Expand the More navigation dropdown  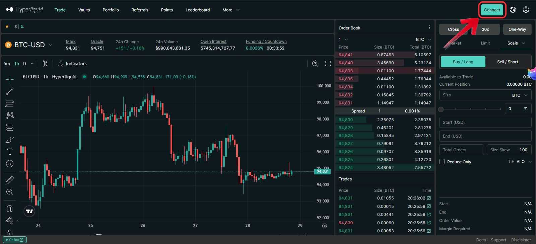[x=231, y=10]
